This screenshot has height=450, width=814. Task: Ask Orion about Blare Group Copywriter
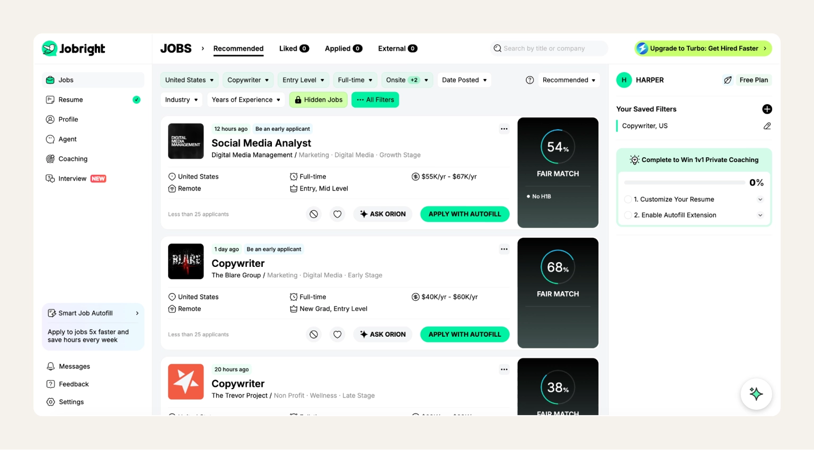[383, 334]
